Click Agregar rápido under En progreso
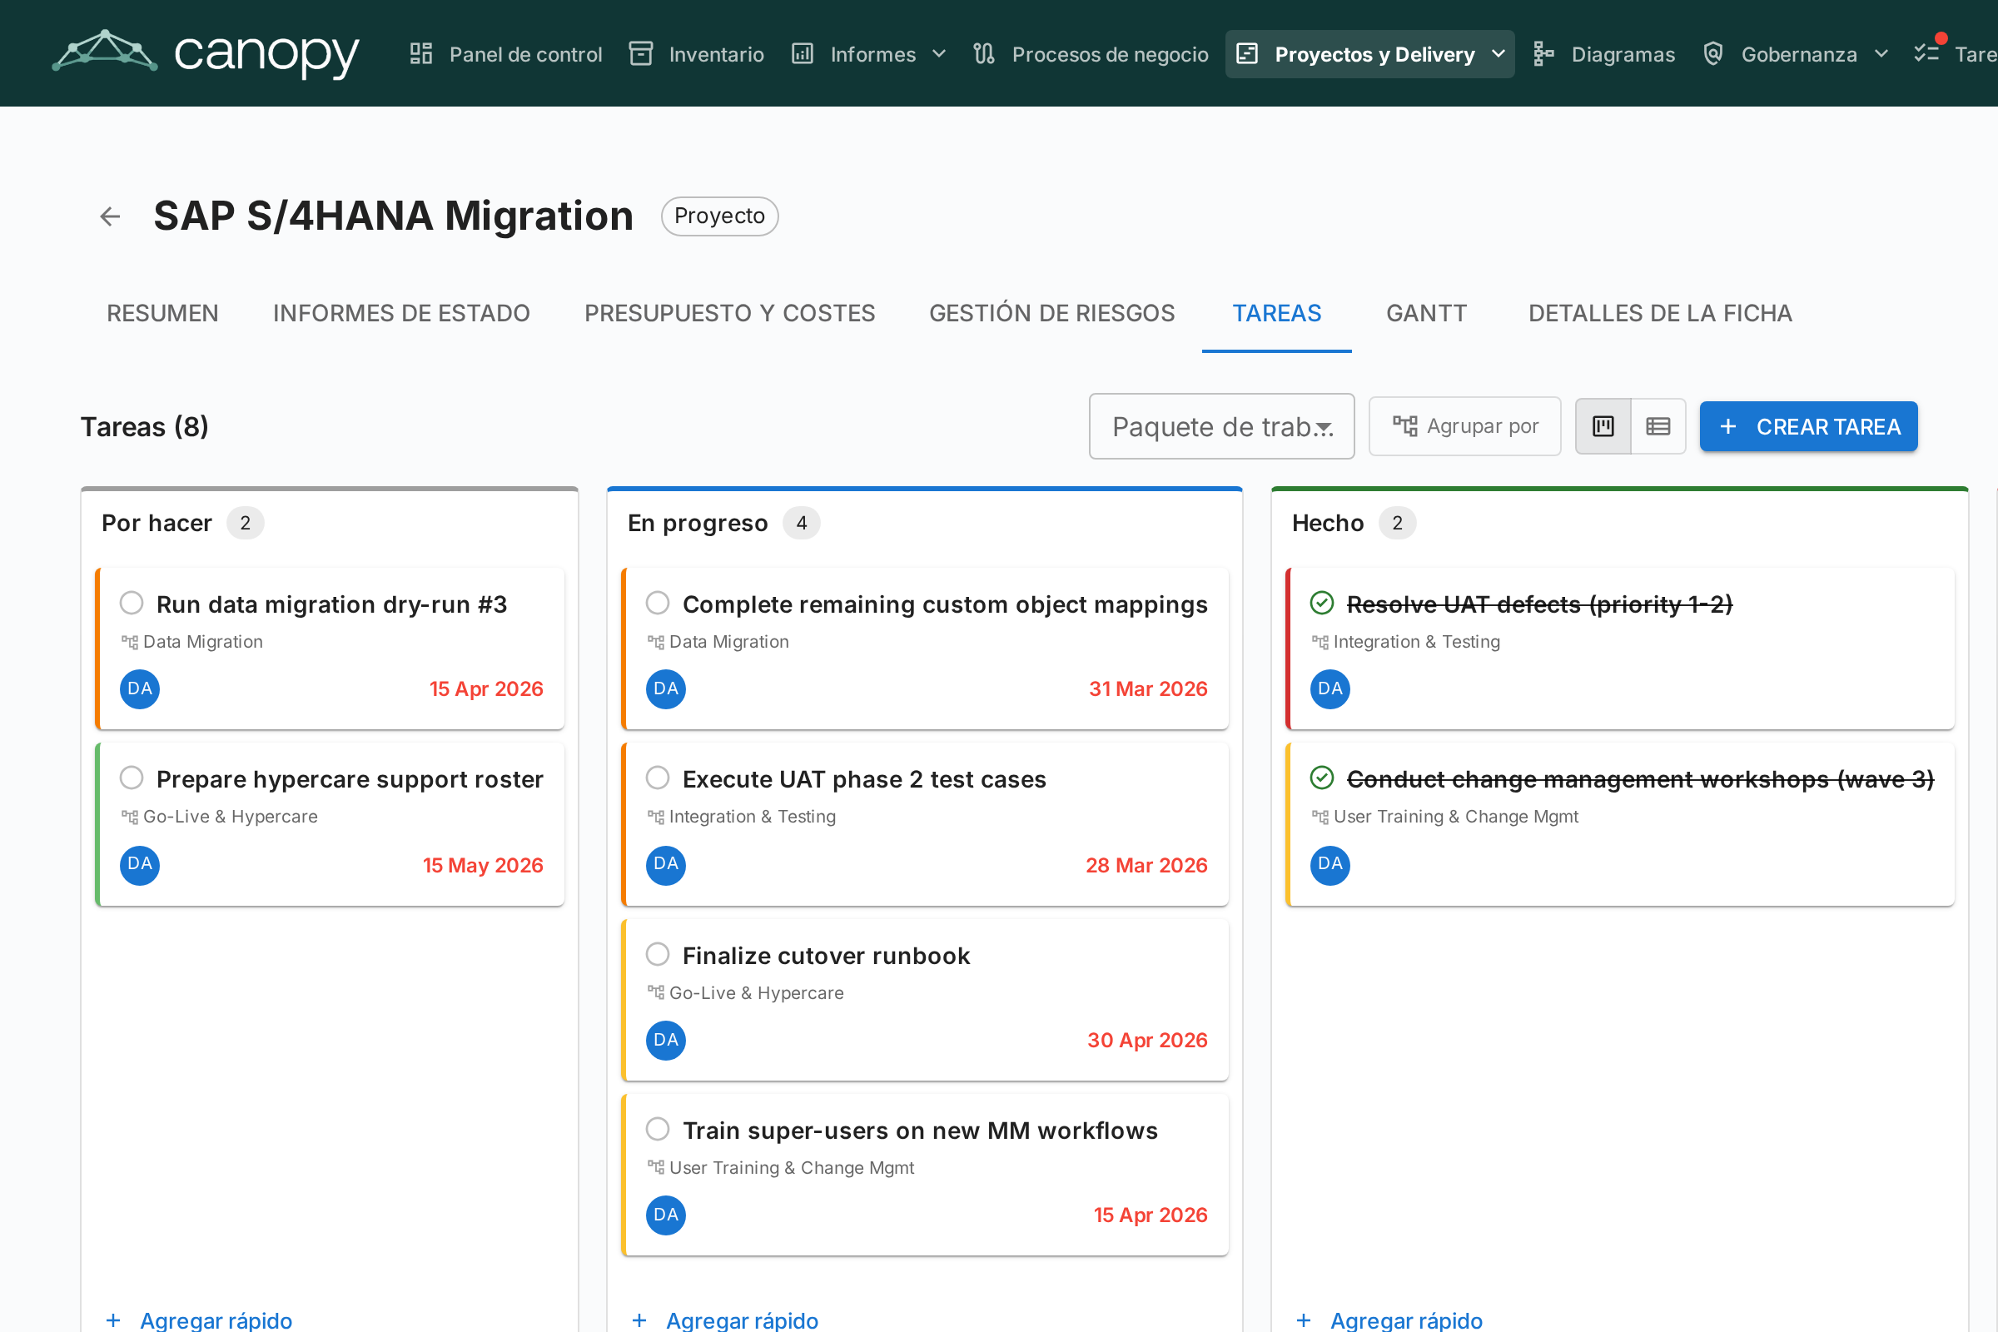The image size is (1998, 1332). (724, 1320)
